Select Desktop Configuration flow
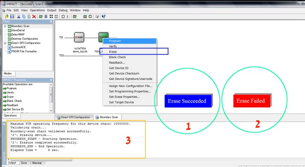The width and height of the screenshot is (305, 167). click(x=25, y=39)
